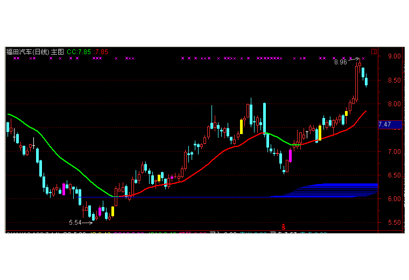This screenshot has width=409, height=280.
Task: Click the tall red candlestick below 8.96
Action: [357, 80]
